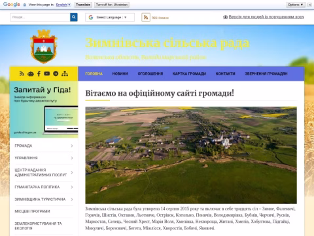Click the Зимнівська сільська рада title
Viewport: 314px width, 236px height.
click(x=167, y=43)
